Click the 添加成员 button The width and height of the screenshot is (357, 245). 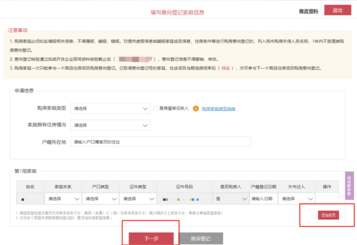click(x=328, y=215)
